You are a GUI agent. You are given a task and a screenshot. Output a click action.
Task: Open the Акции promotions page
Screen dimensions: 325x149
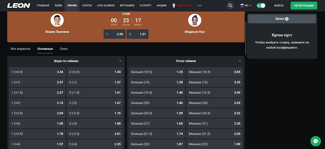[x=161, y=5]
